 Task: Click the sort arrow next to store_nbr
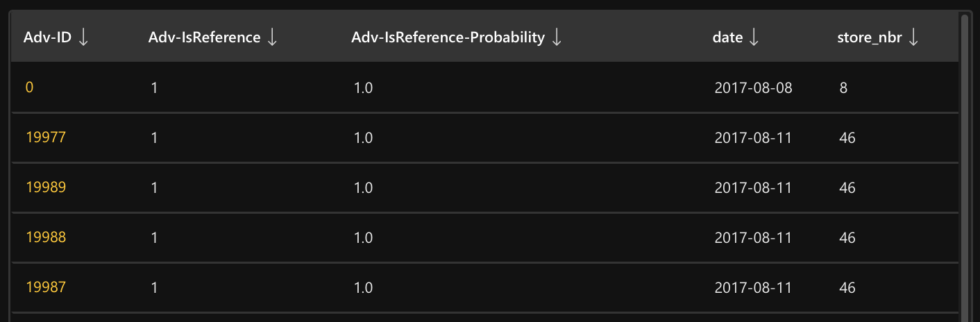click(x=913, y=38)
